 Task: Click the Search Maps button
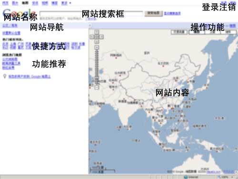pyautogui.click(x=153, y=13)
